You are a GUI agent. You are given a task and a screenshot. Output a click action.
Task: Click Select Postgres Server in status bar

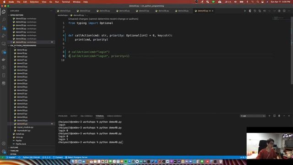coord(76,157)
